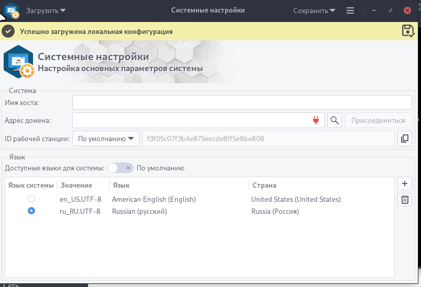This screenshot has height=287, width=421.
Task: Click the 'Имя хоста' input field
Action: tap(242, 102)
